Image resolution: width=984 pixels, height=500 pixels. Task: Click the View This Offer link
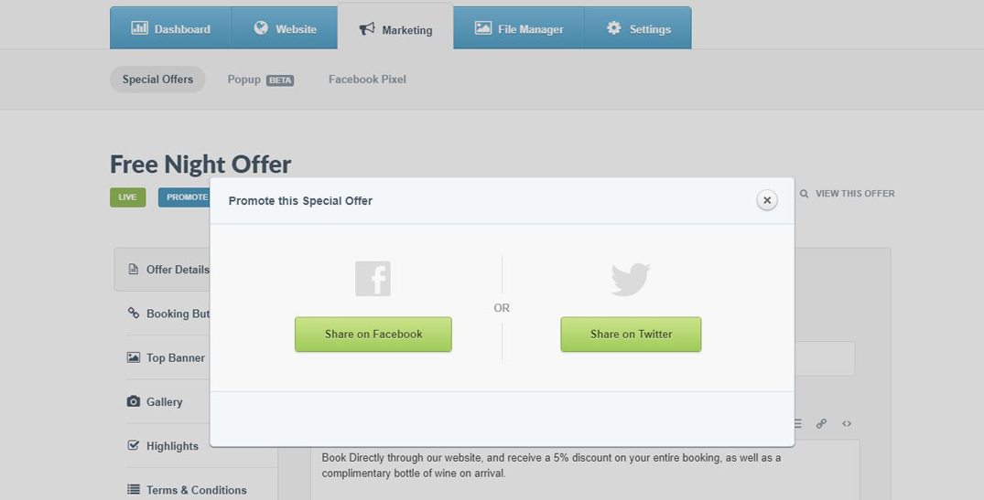pyautogui.click(x=847, y=194)
